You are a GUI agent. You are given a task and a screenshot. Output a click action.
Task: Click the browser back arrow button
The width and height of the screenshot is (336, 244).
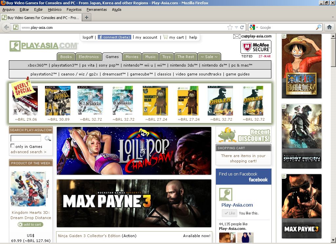pos(6,28)
